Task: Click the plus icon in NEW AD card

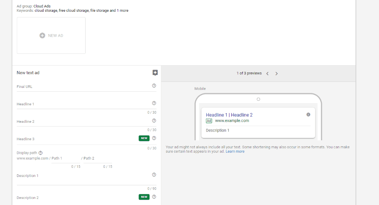Action: pos(42,36)
